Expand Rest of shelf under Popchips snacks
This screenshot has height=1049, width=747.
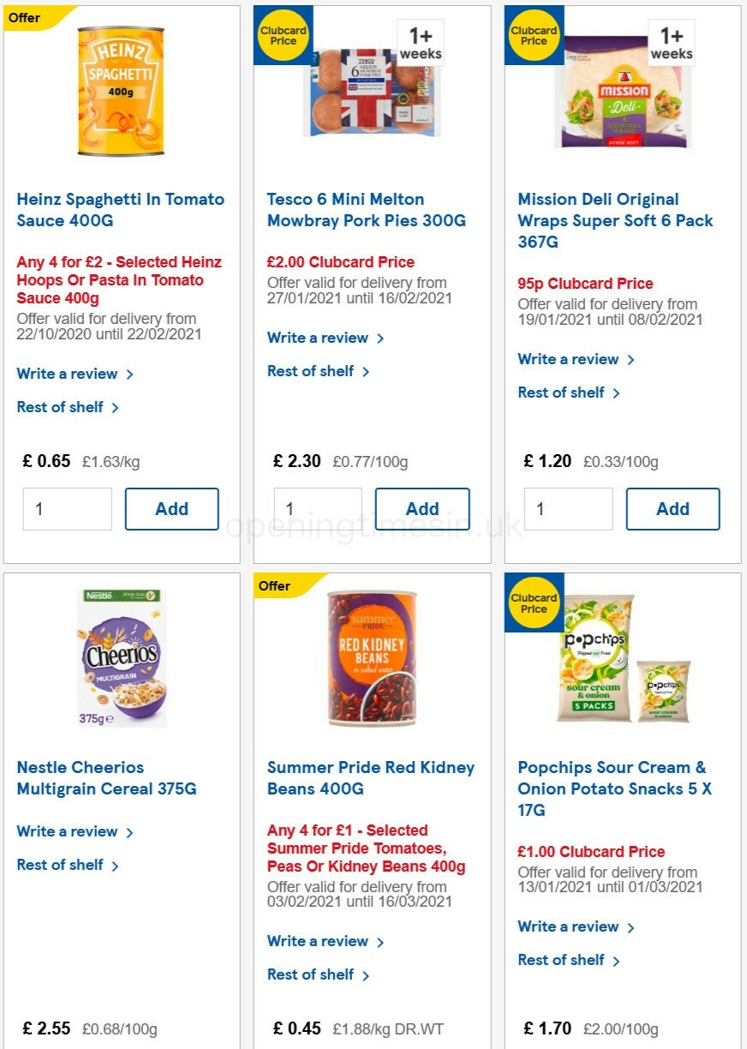[x=562, y=960]
